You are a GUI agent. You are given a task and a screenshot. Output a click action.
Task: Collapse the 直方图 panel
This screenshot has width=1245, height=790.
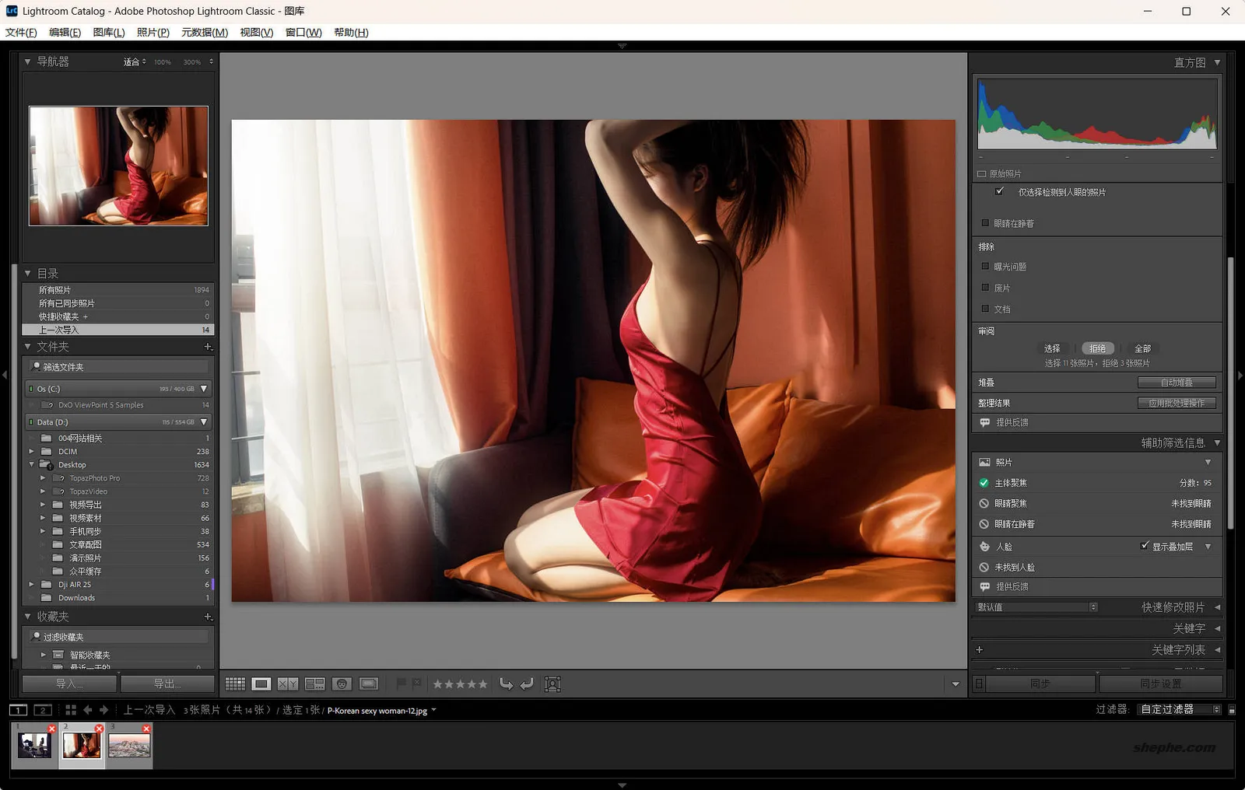tap(1217, 62)
